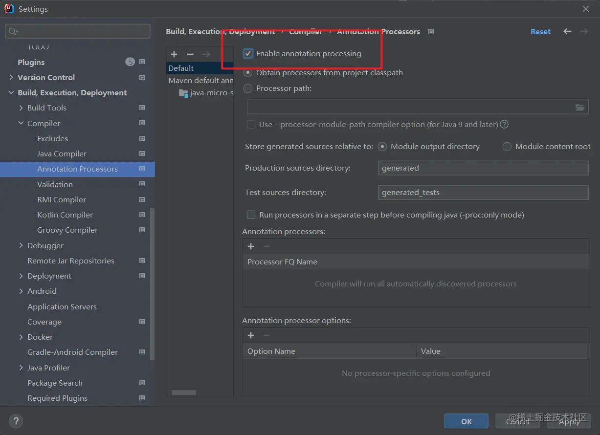Screen dimensions: 600x435
Task: Collapse the Compiler node
Action: tap(21, 123)
